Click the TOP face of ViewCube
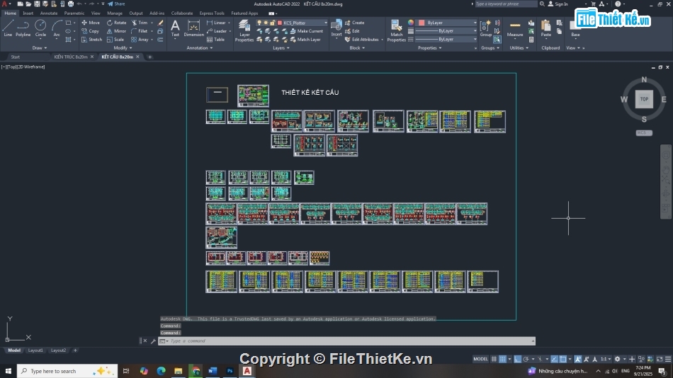The image size is (673, 378). click(x=643, y=99)
